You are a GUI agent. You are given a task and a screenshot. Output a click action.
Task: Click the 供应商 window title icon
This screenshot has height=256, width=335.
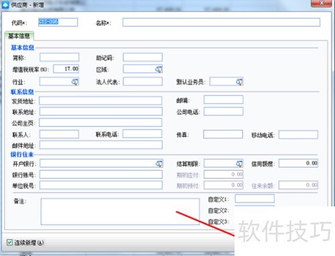point(5,5)
